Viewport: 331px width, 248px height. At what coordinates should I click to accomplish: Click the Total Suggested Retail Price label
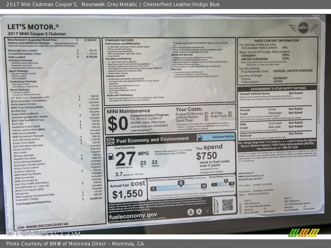click(34, 203)
